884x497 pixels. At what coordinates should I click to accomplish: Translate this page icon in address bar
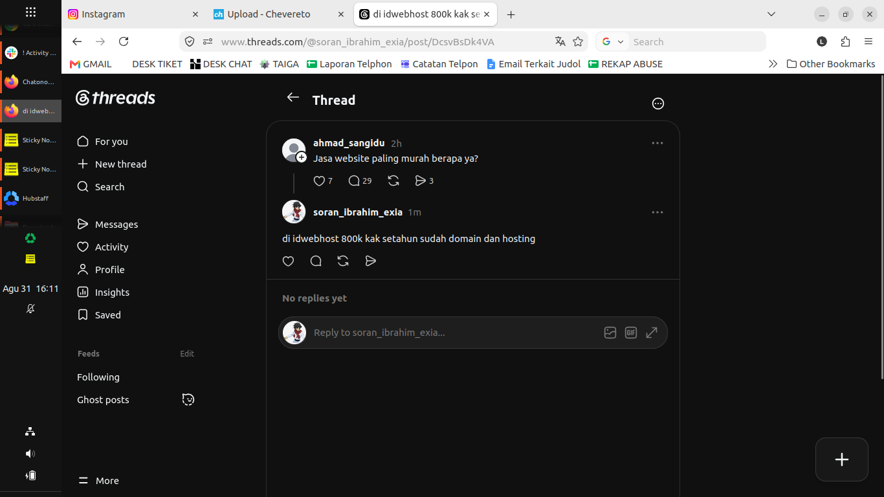click(560, 41)
